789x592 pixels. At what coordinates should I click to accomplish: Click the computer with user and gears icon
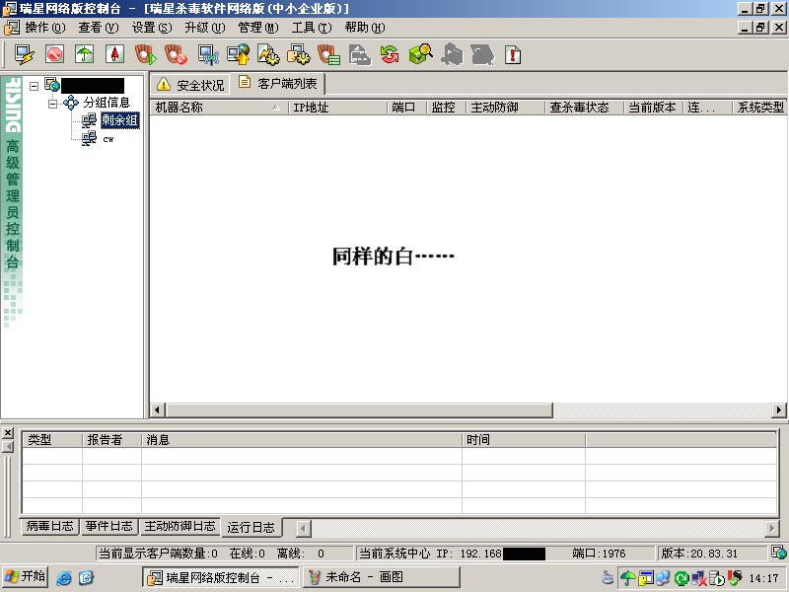coord(299,54)
